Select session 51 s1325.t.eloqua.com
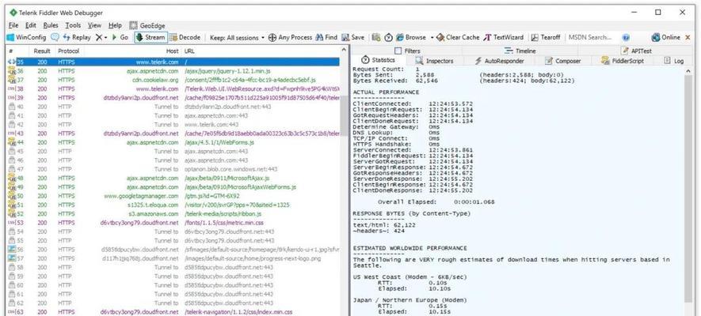The height and width of the screenshot is (316, 701). point(173,205)
